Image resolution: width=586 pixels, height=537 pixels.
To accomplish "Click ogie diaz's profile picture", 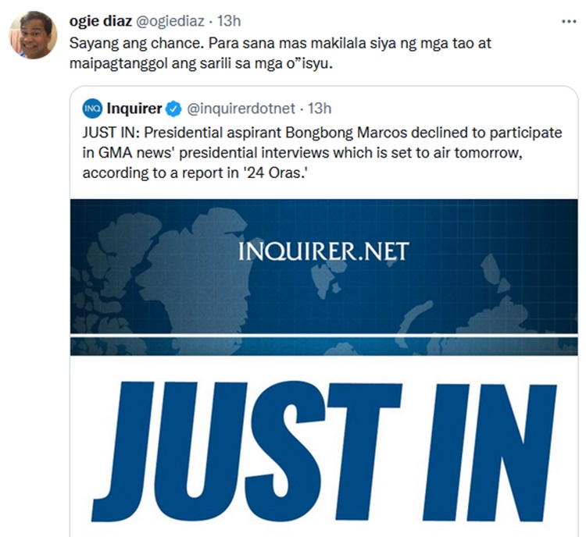I will 34,34.
